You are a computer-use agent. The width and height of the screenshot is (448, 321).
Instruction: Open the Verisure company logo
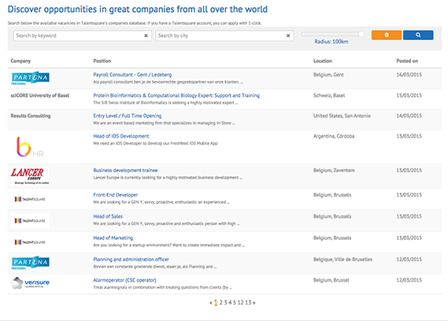pos(30,283)
